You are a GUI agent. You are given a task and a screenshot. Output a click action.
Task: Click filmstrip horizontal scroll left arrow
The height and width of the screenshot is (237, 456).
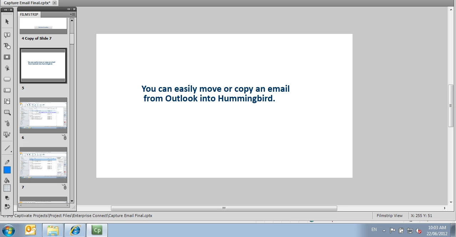click(21, 205)
